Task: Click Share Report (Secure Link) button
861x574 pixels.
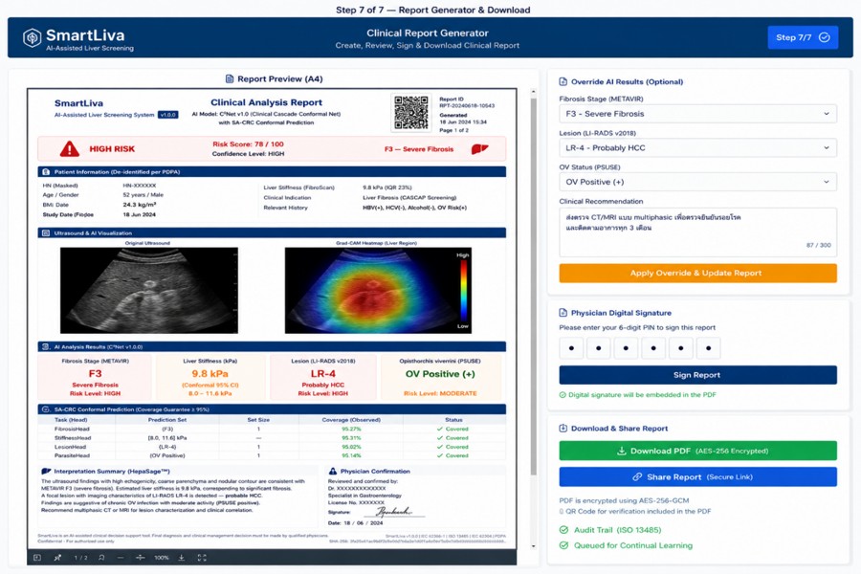Action: point(698,476)
